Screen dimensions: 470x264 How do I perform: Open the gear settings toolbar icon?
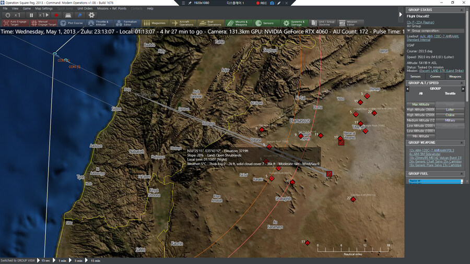click(x=91, y=15)
